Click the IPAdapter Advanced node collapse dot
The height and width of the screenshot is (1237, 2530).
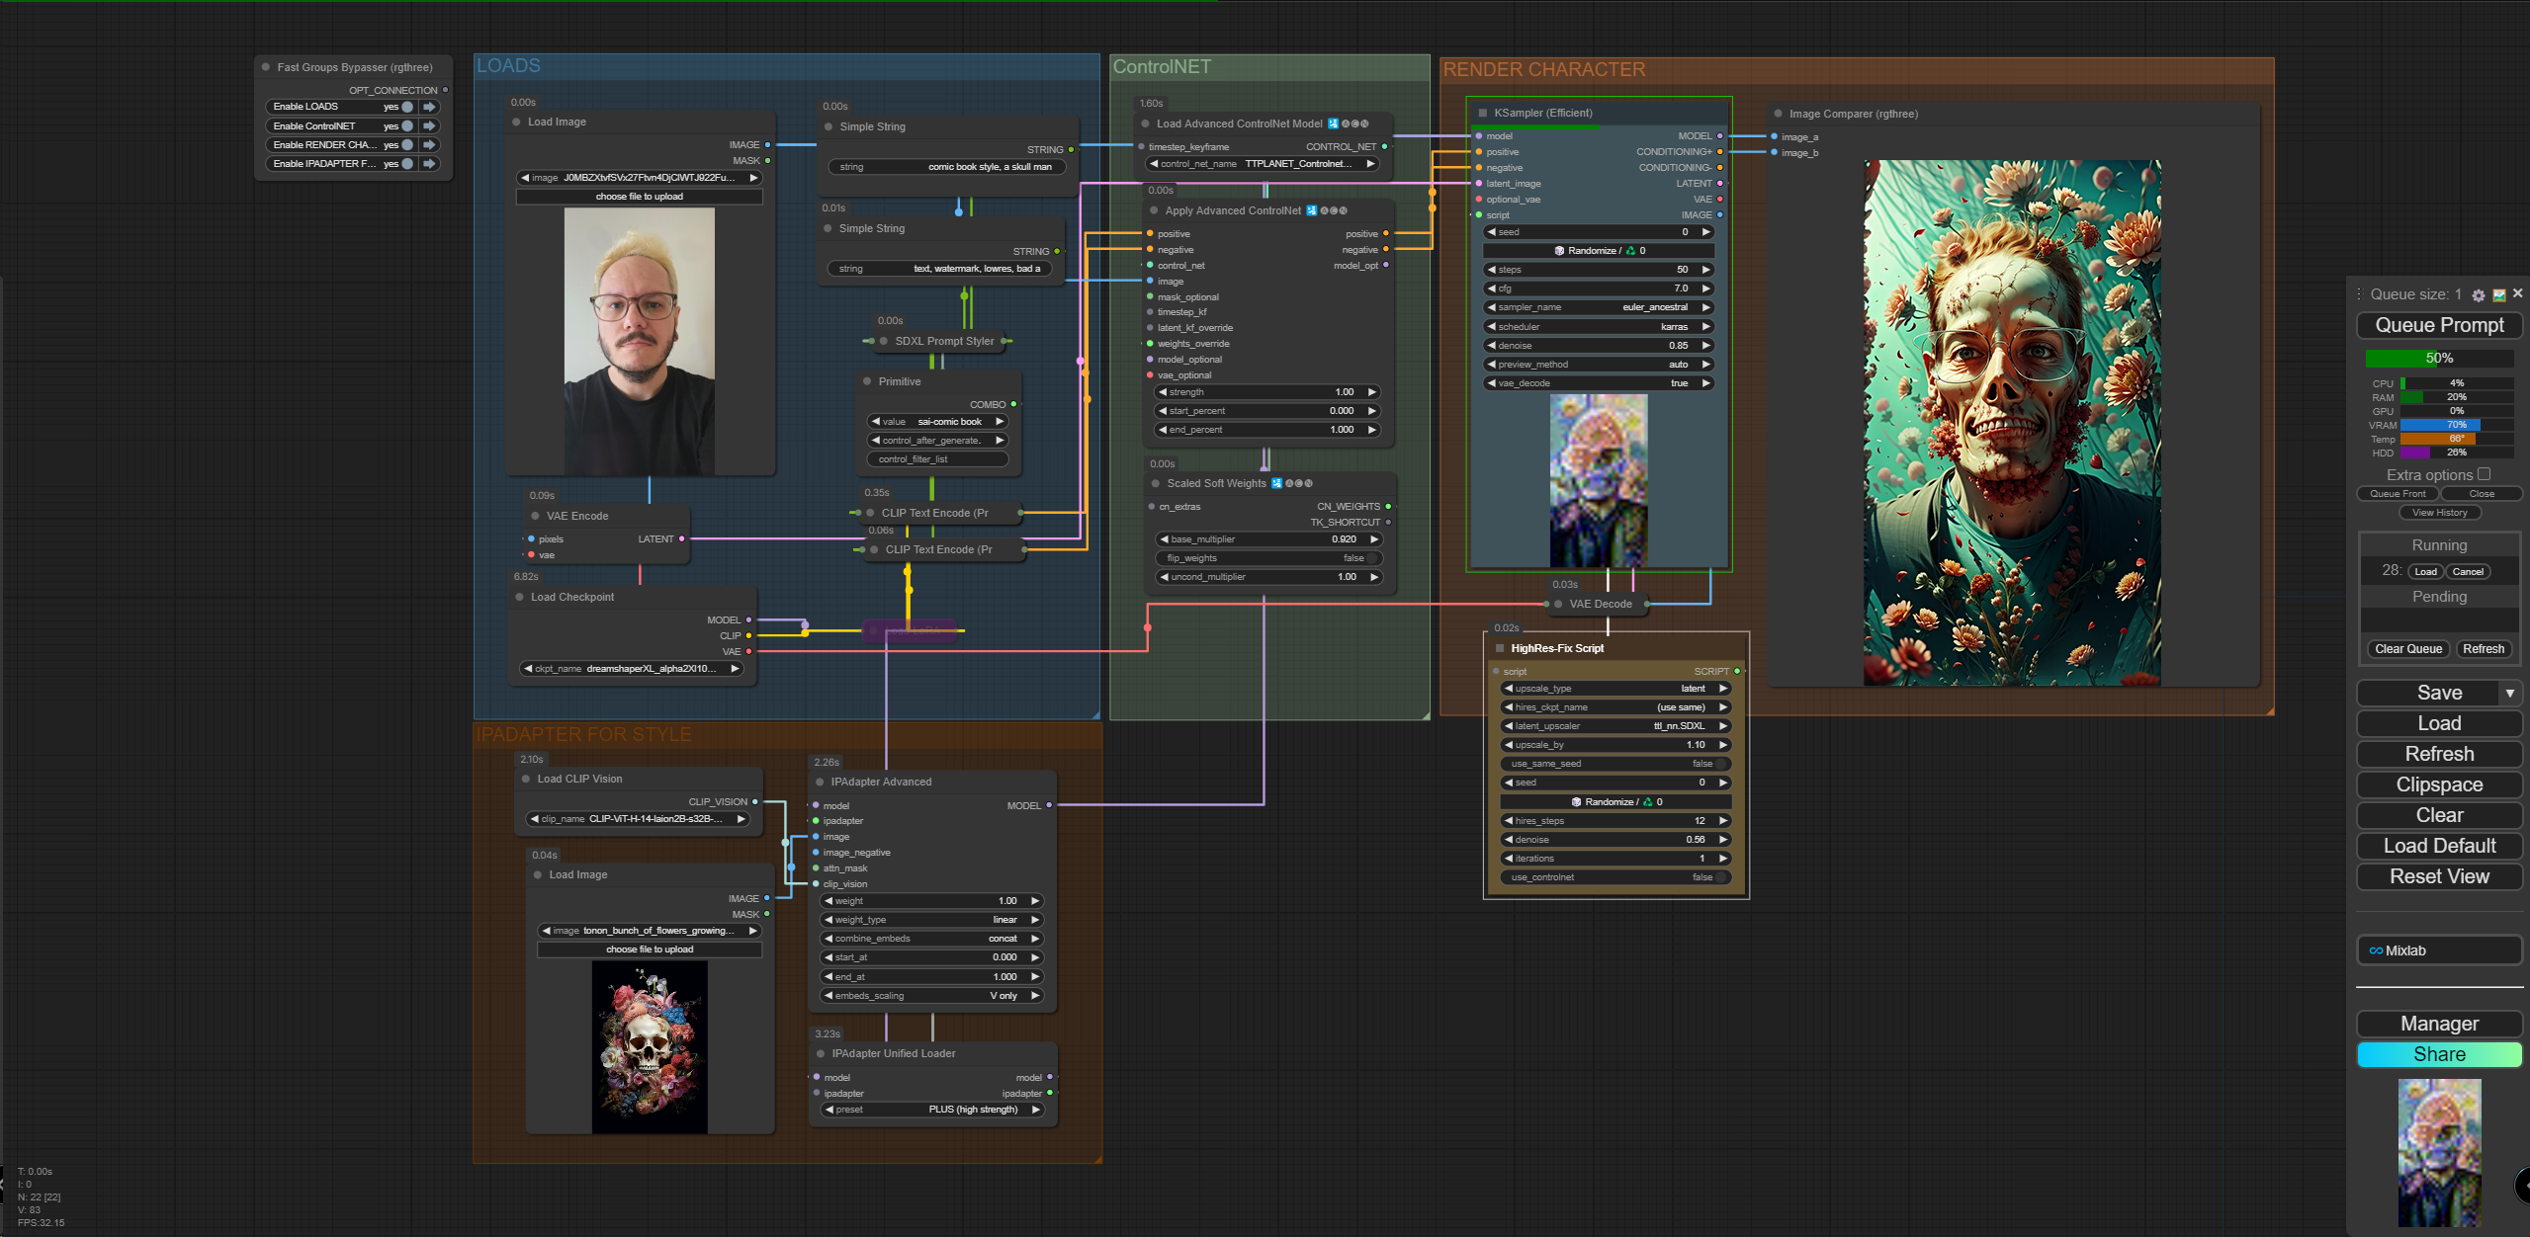click(820, 783)
